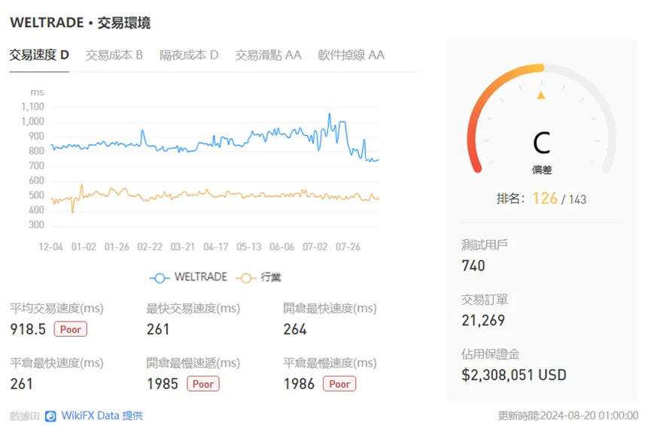Open the 隔夜成本 D tab

[x=189, y=55]
